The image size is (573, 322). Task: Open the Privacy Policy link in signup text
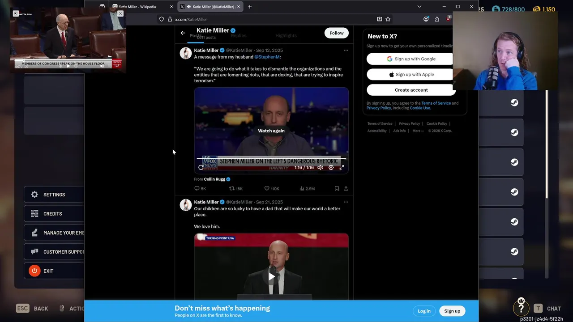379,108
